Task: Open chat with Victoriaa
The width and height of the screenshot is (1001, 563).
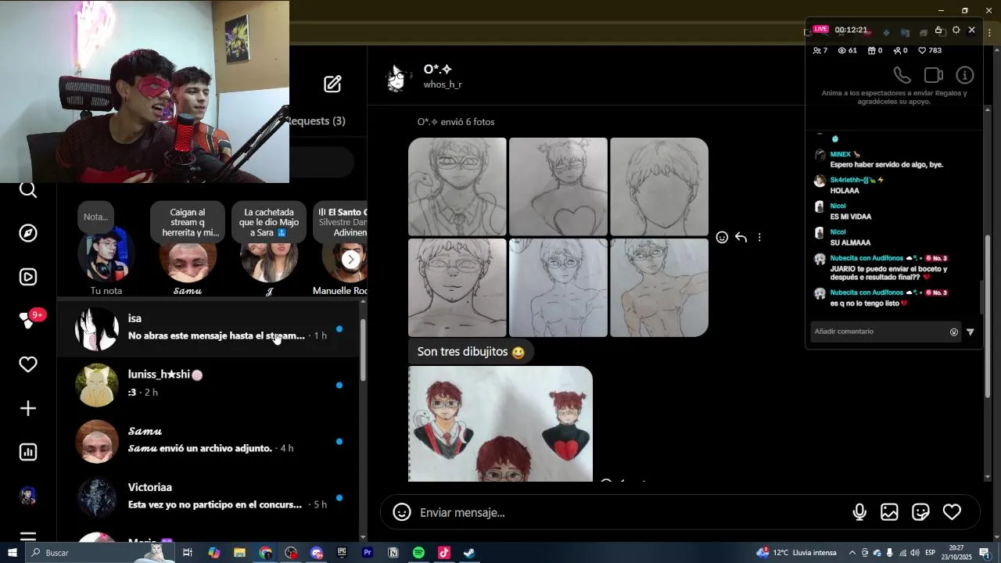Action: tap(208, 497)
